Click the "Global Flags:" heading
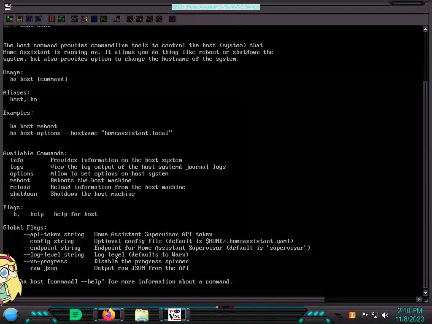432x324 pixels. (x=25, y=227)
